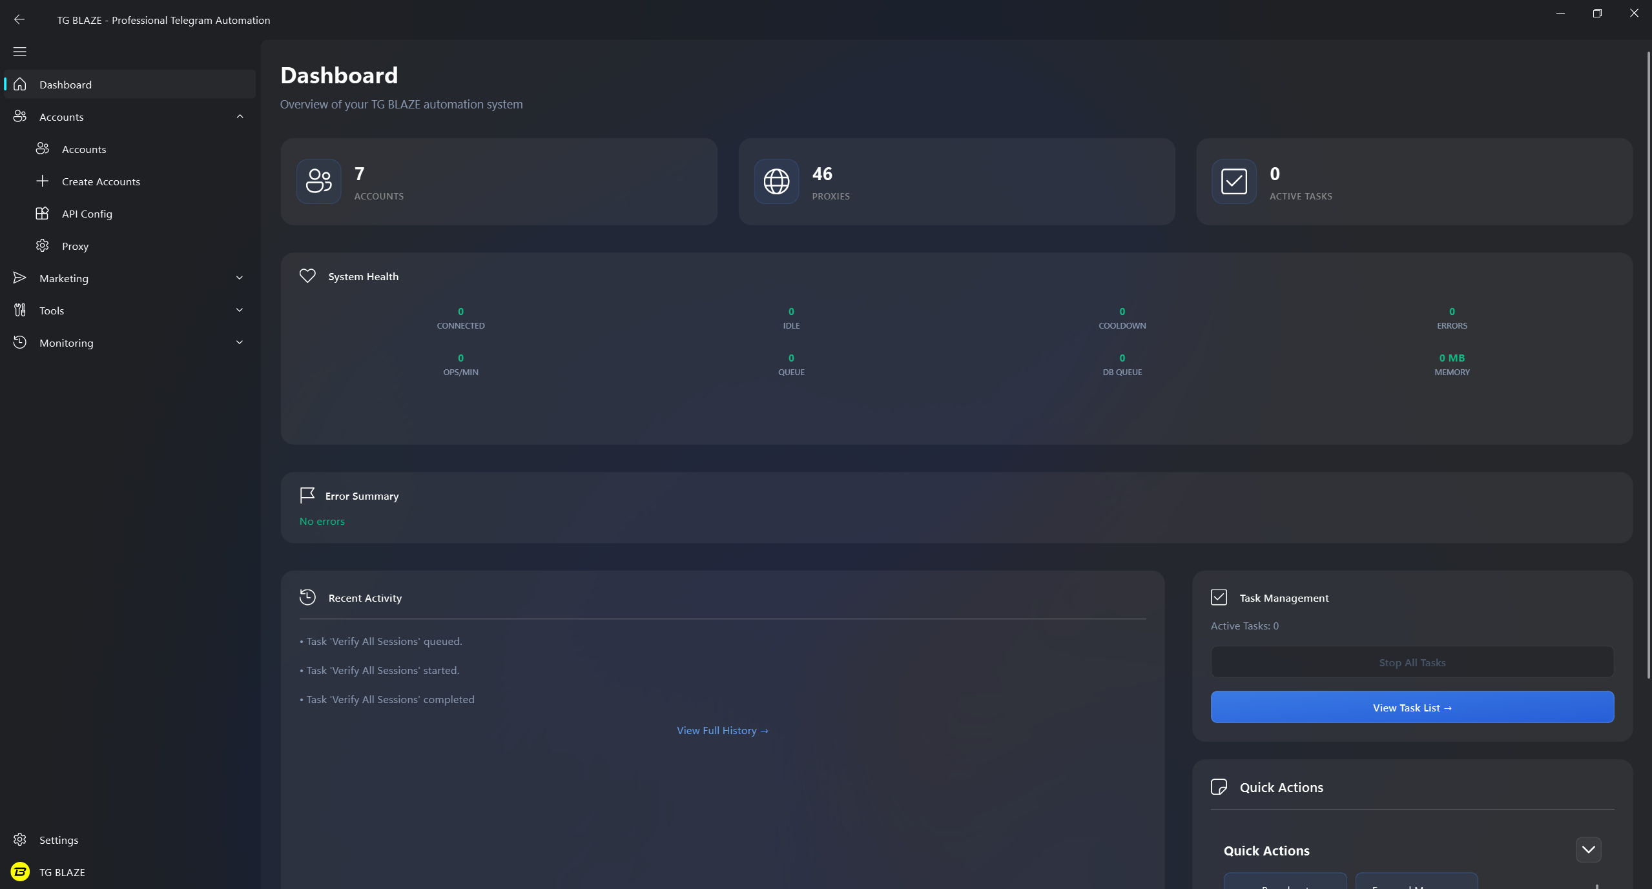
Task: Click the yellow TG BLAZE logo icon
Action: (20, 872)
